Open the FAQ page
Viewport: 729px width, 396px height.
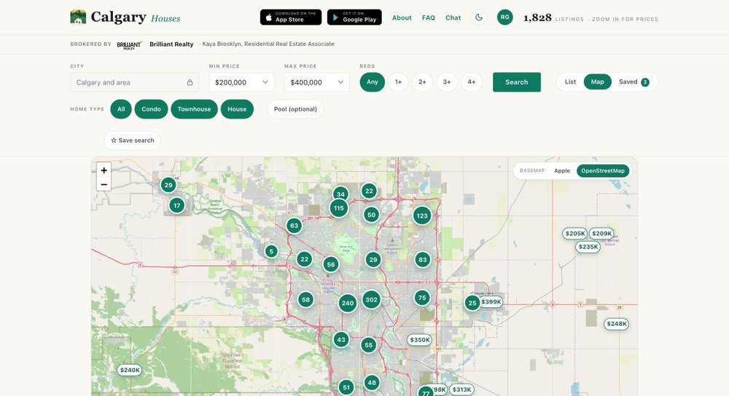pos(429,17)
